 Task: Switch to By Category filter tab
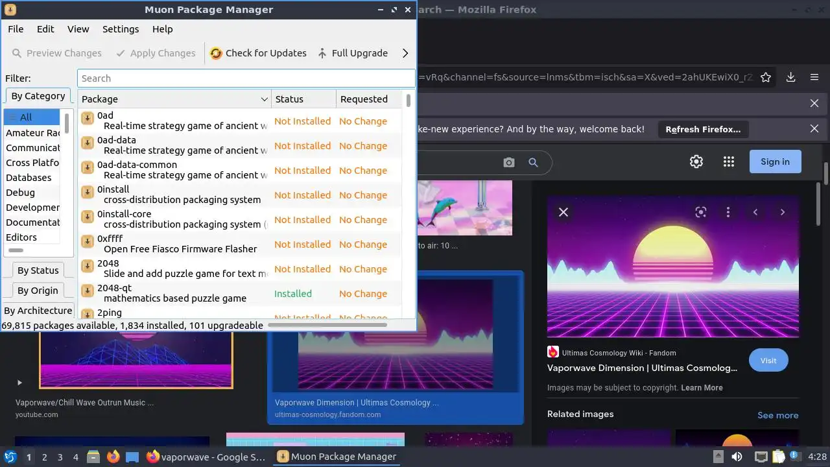[38, 96]
